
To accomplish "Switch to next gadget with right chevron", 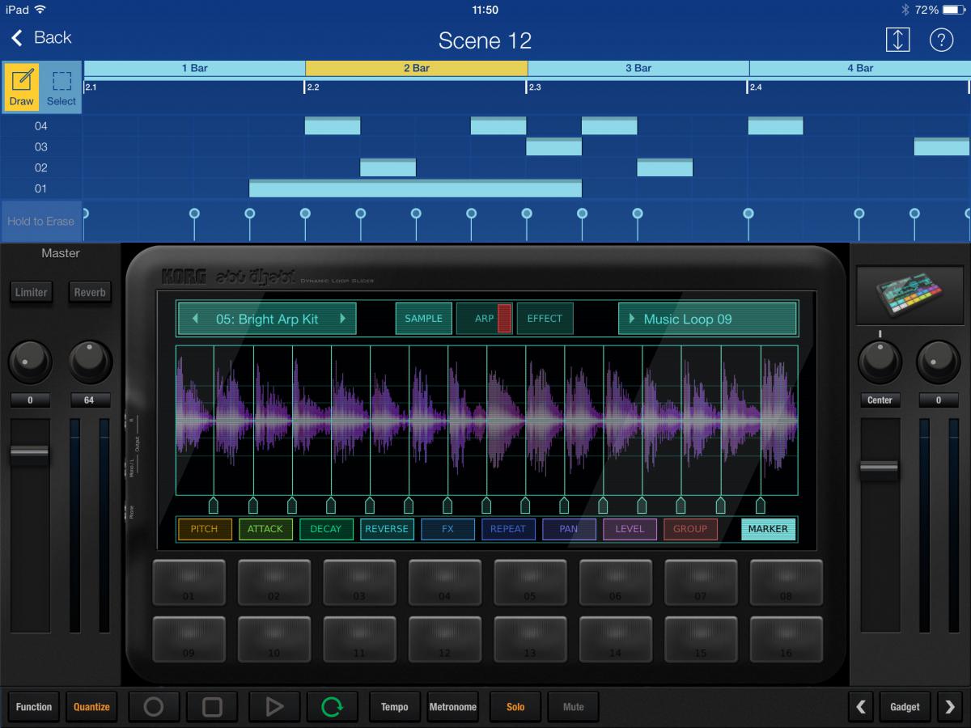I will [949, 707].
